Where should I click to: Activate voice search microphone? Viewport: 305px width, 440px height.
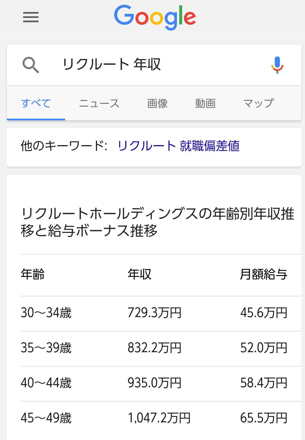[277, 65]
